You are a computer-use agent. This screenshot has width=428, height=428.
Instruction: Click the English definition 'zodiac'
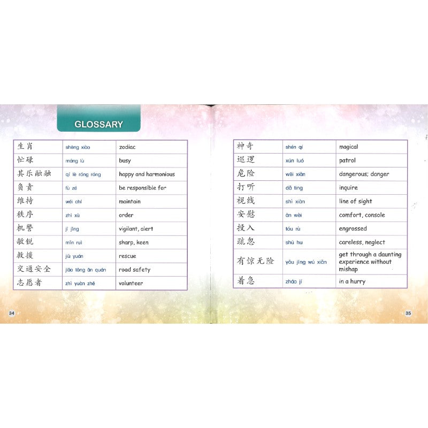(x=127, y=147)
